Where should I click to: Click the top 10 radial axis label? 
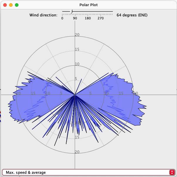77,64
